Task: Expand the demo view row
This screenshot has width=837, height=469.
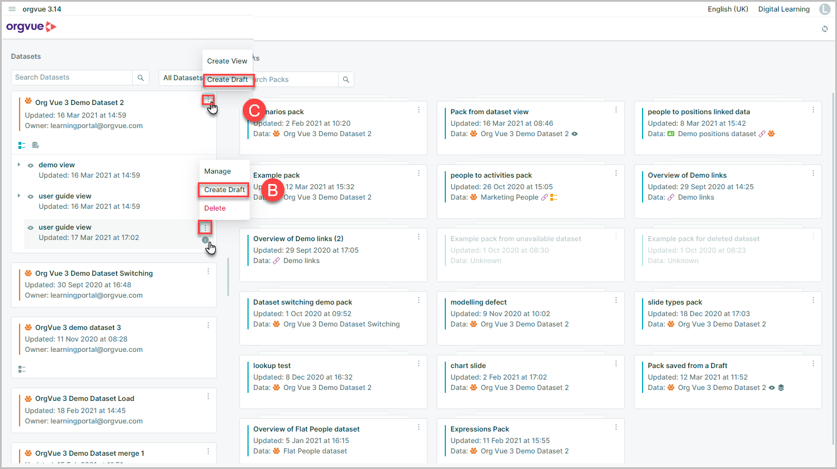Action: tap(19, 165)
